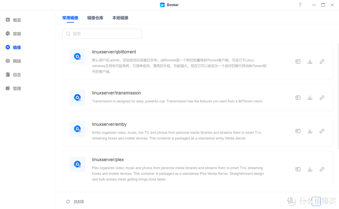Click the search input field

[102, 34]
